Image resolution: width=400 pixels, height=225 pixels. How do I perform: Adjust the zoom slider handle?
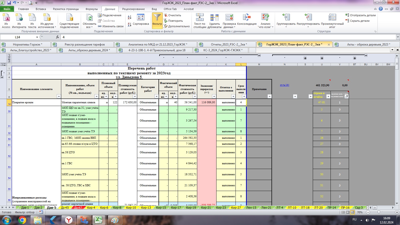(379, 212)
